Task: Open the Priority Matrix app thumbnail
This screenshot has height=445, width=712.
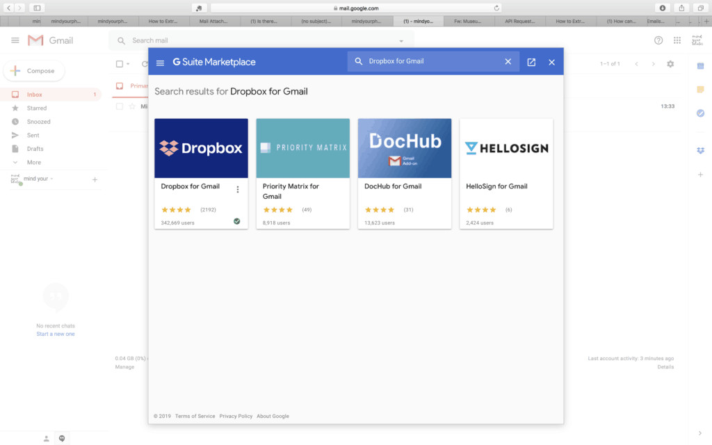Action: pyautogui.click(x=303, y=148)
